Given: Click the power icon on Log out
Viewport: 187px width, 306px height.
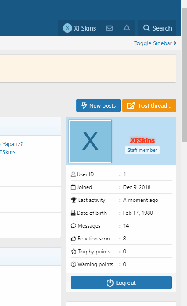Looking at the screenshot, I should pos(110,283).
